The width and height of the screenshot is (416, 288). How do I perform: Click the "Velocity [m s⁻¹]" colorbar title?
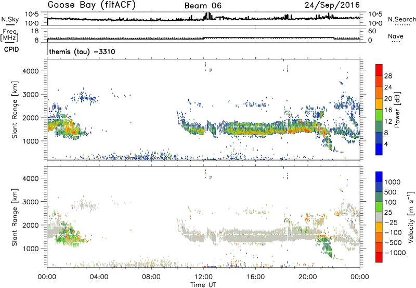click(411, 217)
